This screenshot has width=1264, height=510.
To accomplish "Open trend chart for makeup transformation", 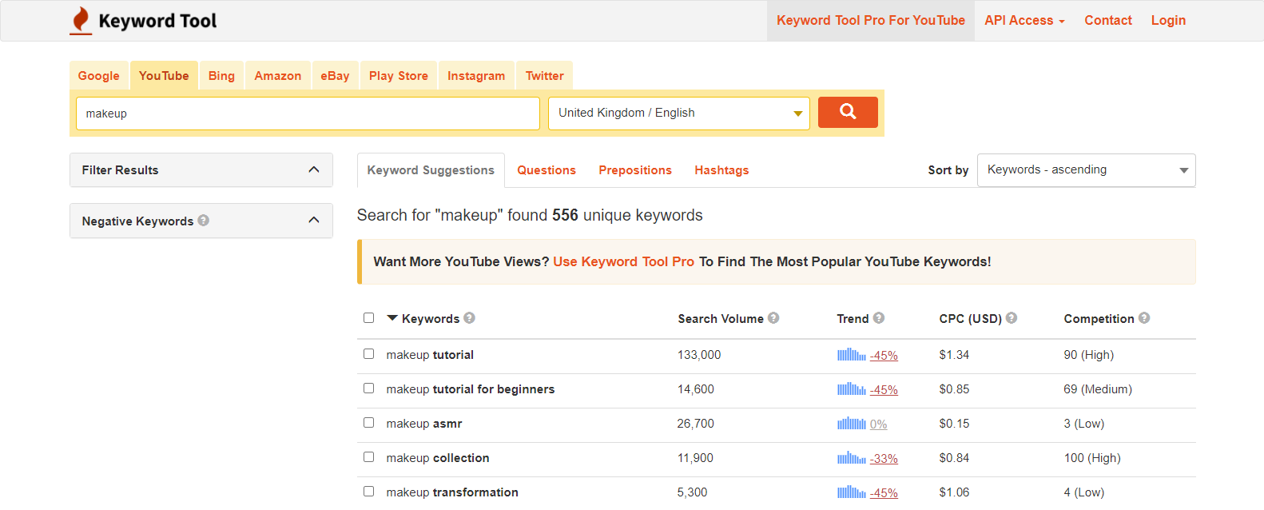I will (851, 492).
